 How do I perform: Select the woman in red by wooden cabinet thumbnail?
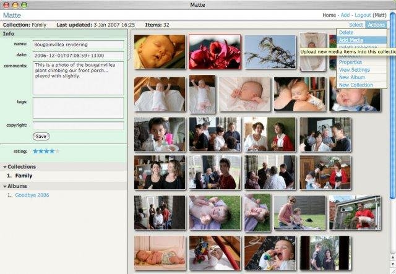pos(325,172)
